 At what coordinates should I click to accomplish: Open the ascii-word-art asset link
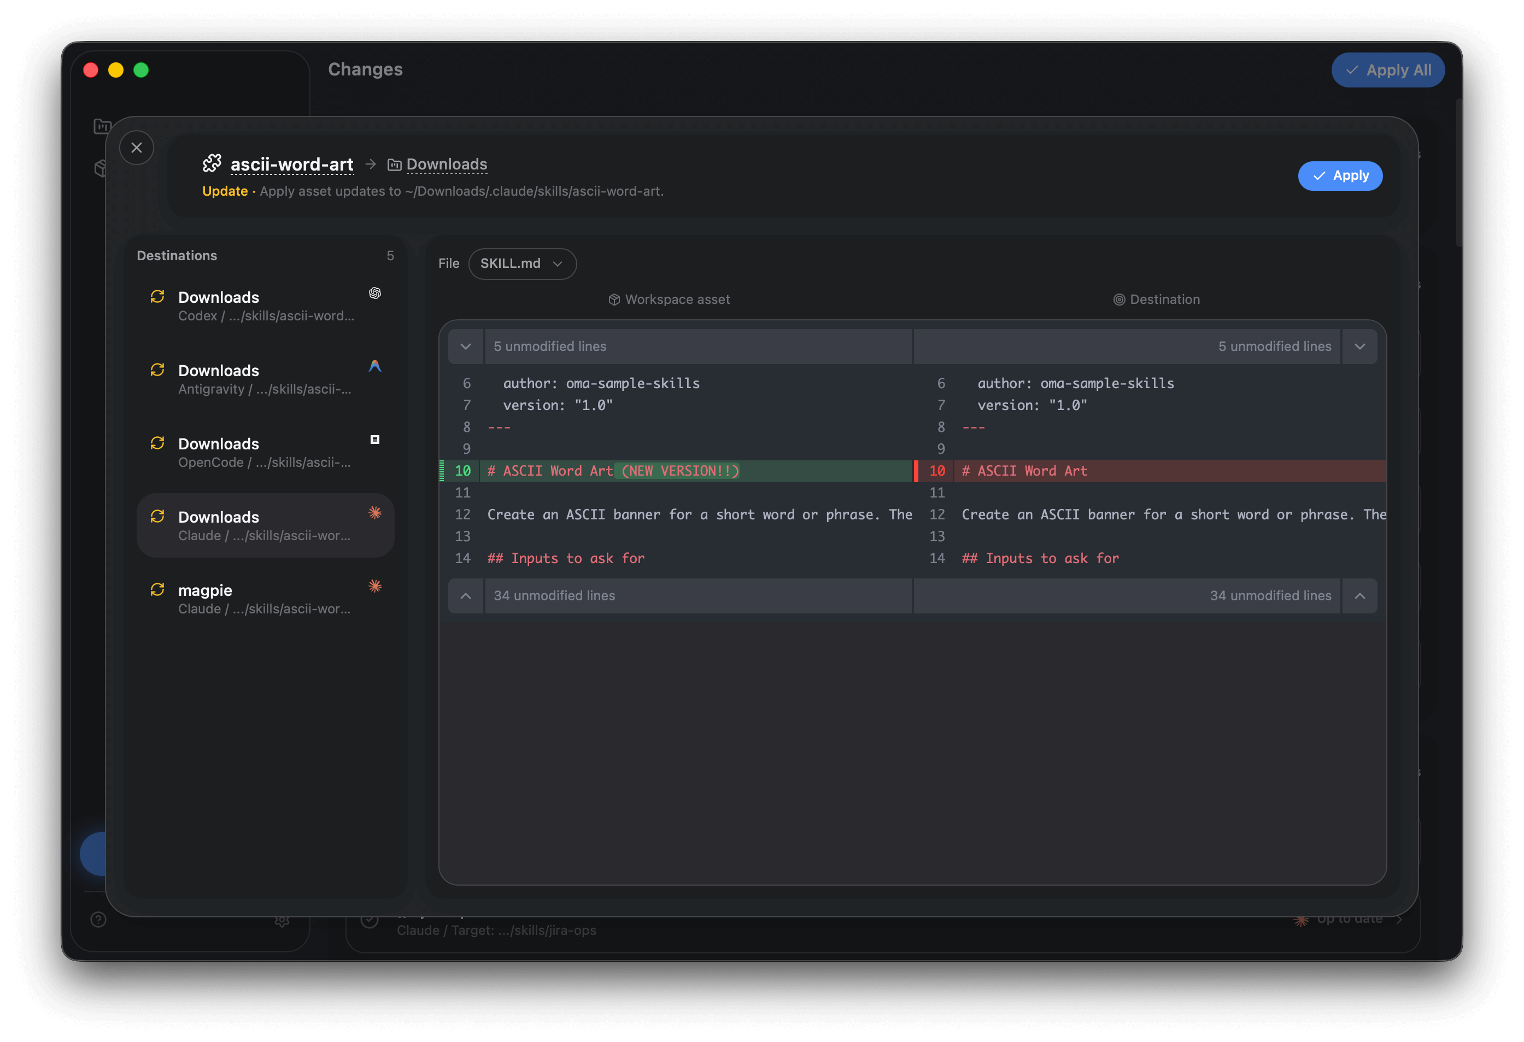coord(292,164)
